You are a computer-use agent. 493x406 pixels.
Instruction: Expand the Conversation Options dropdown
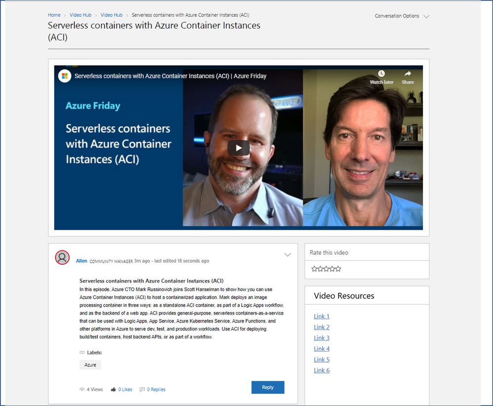[402, 16]
